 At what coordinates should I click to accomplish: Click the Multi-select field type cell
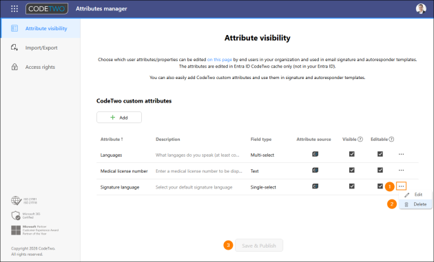tap(262, 155)
